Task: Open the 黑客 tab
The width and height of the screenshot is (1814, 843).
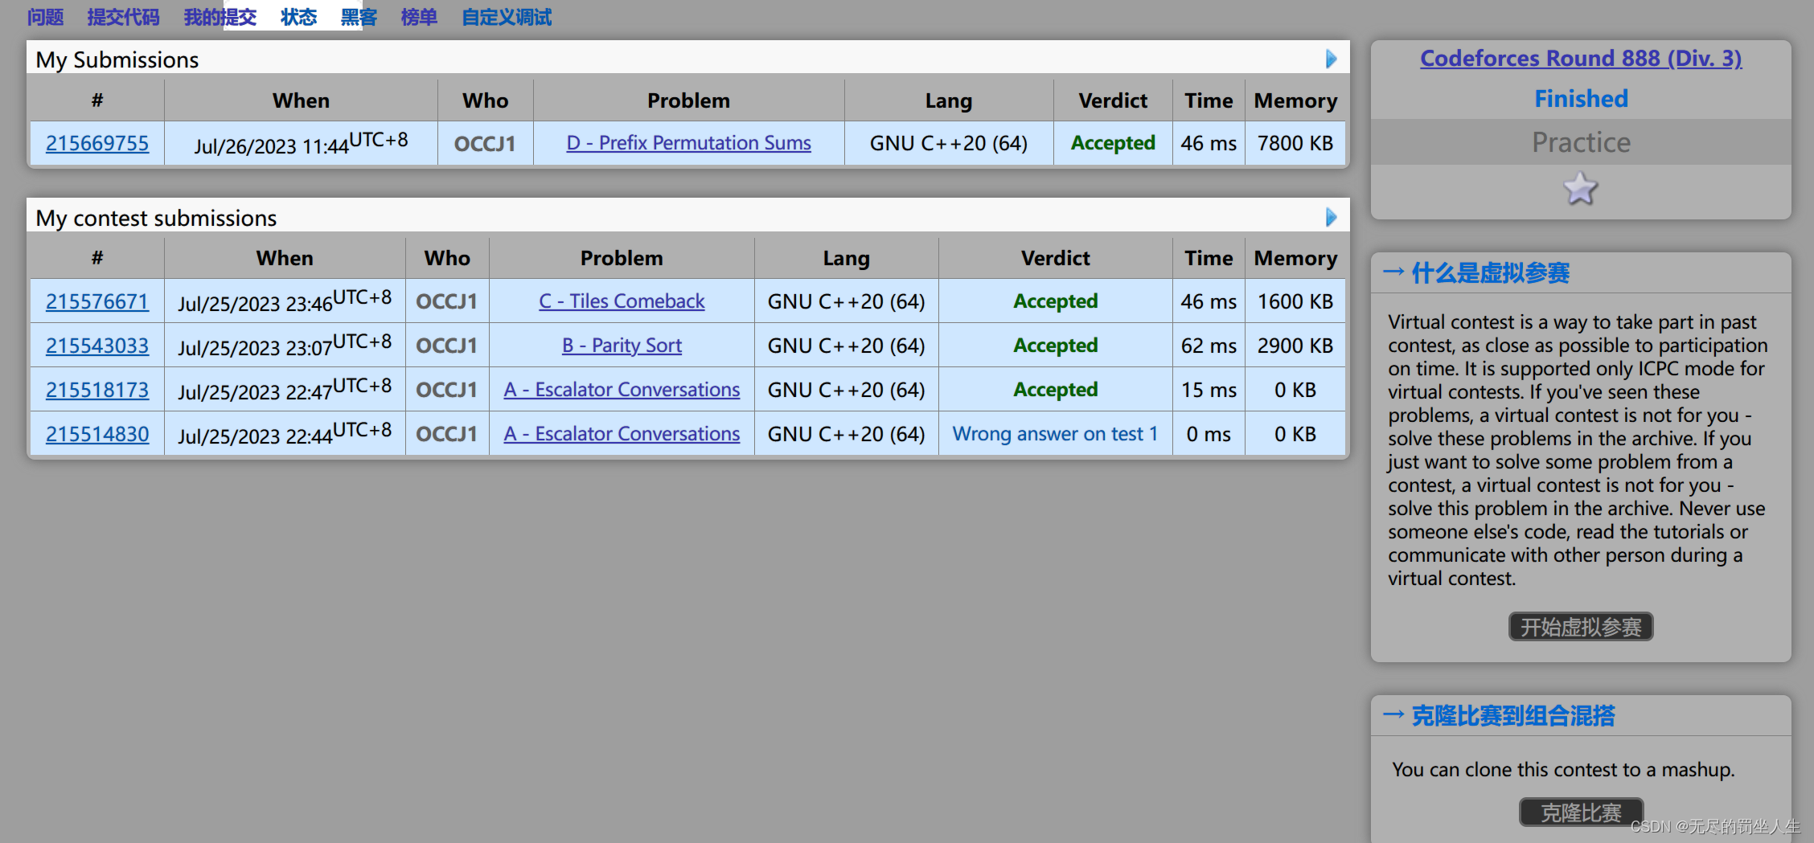Action: (x=359, y=17)
